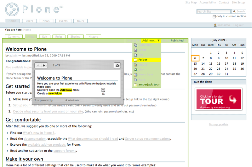
Task: Select News Item in the Add new menu
Action: click(x=146, y=75)
